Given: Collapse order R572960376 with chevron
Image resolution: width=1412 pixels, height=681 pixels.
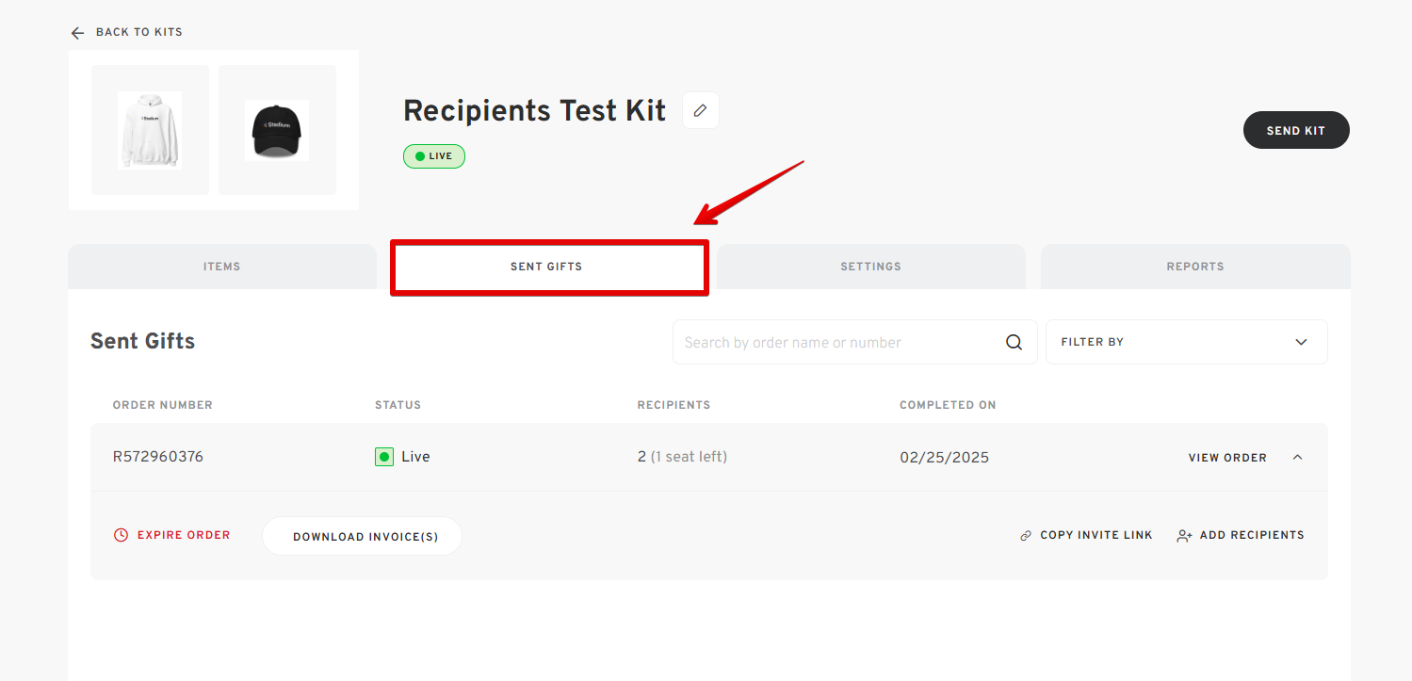Looking at the screenshot, I should [1297, 457].
